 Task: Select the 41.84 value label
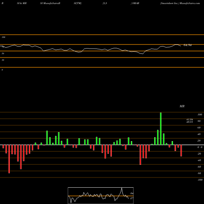coord(190,120)
